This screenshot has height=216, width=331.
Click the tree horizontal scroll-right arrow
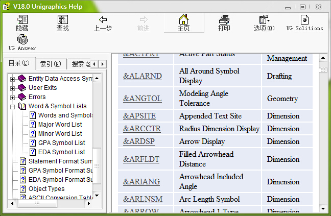(x=89, y=203)
